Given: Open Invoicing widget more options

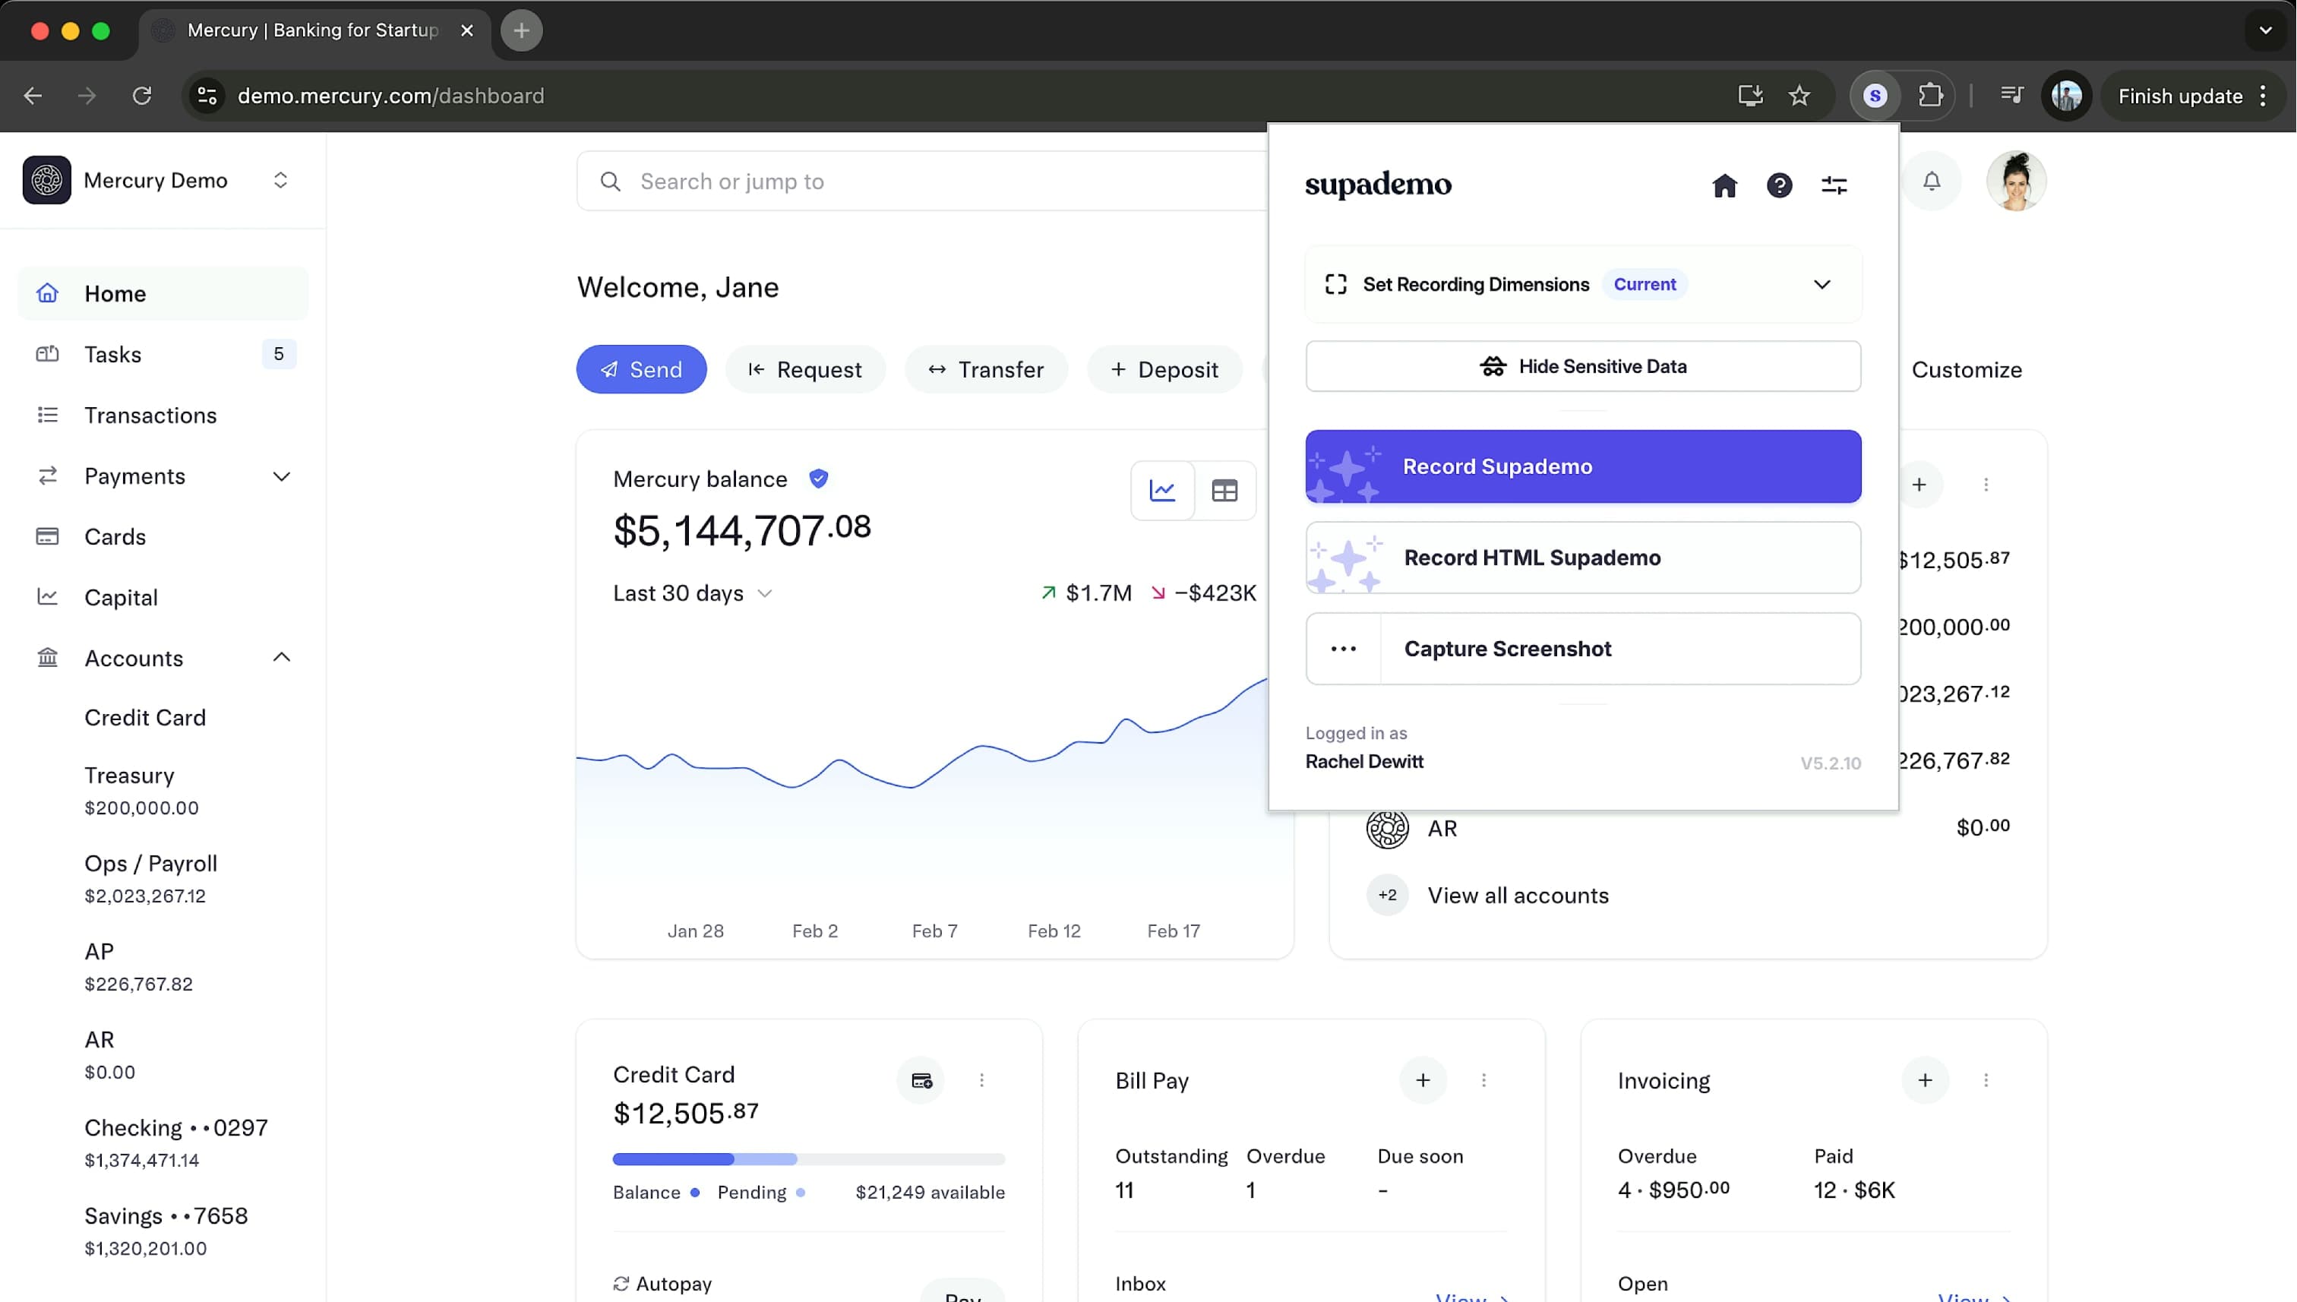Looking at the screenshot, I should coord(1986,1080).
